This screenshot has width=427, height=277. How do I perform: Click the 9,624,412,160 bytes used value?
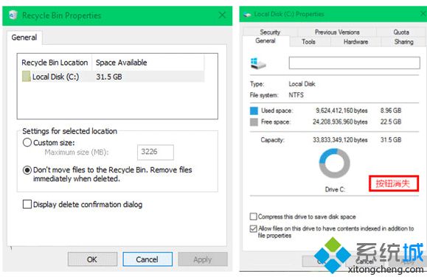341,111
